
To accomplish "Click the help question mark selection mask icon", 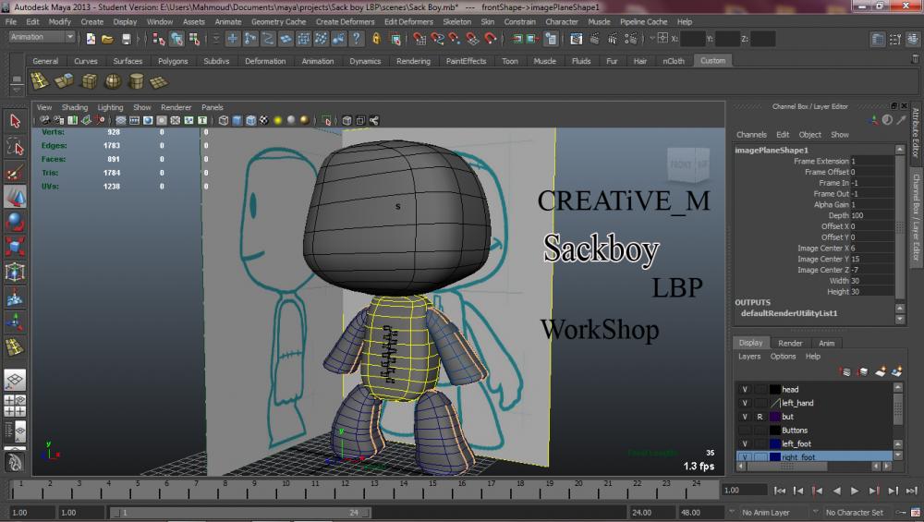I will pos(357,39).
